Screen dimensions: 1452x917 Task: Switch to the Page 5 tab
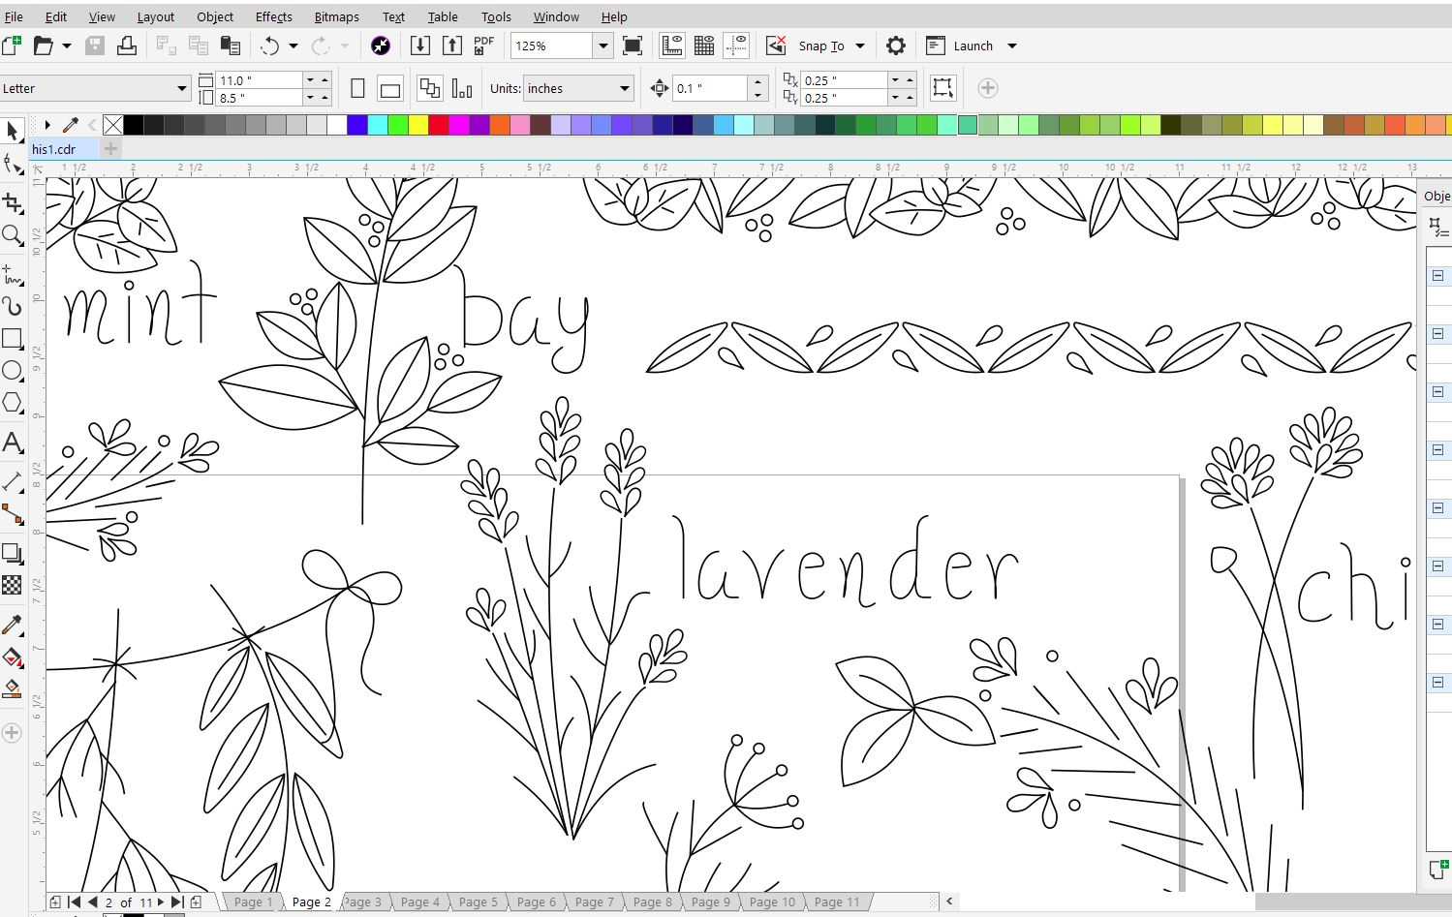(478, 902)
